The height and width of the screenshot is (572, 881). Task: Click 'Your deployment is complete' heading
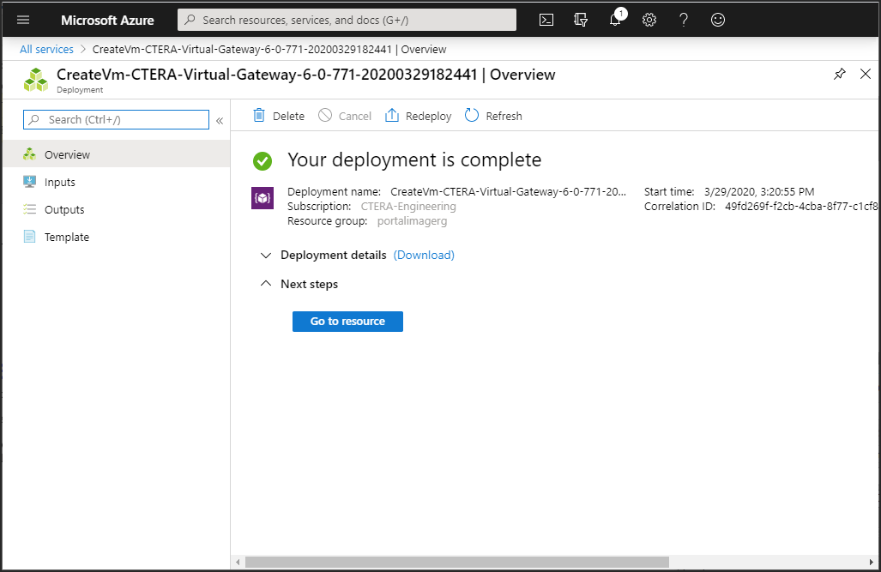(414, 160)
